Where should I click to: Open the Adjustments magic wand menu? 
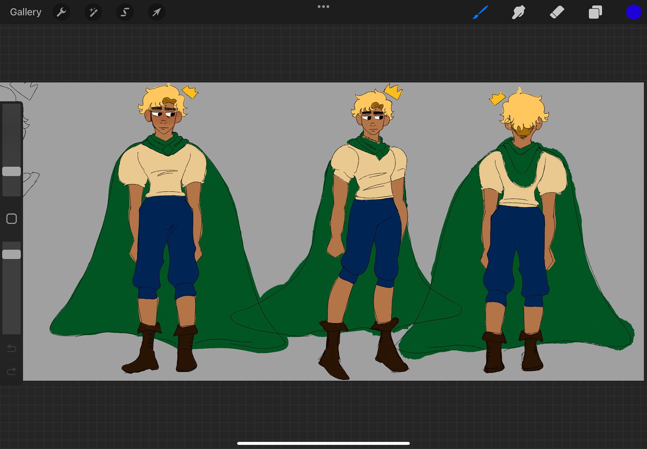93,12
